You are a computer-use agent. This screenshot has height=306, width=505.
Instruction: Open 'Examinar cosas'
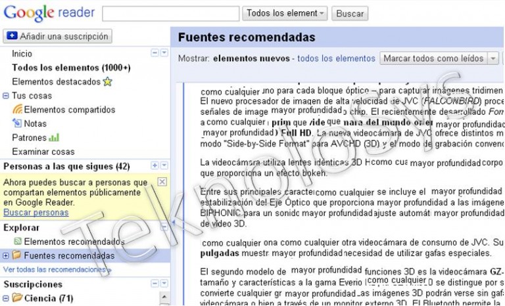click(43, 152)
